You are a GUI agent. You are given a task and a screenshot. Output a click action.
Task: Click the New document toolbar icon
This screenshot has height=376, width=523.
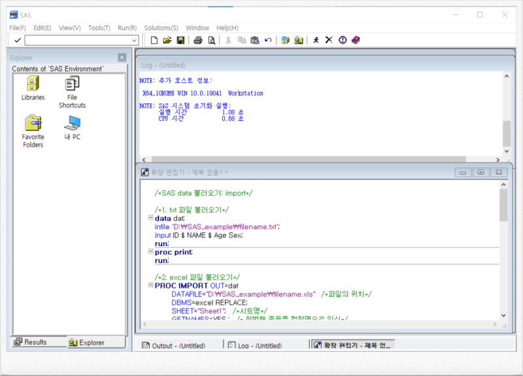[153, 40]
